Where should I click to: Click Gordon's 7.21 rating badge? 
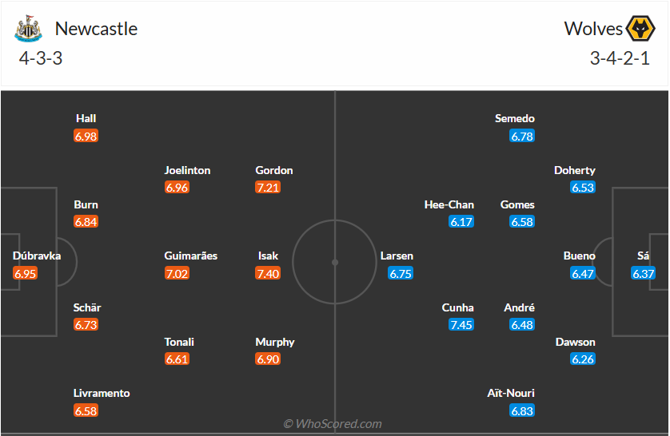(268, 188)
